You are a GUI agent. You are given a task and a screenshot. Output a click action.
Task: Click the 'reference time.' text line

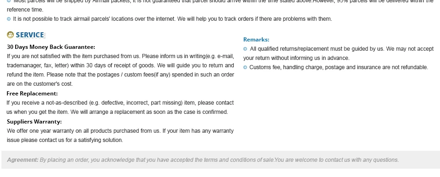(25, 10)
